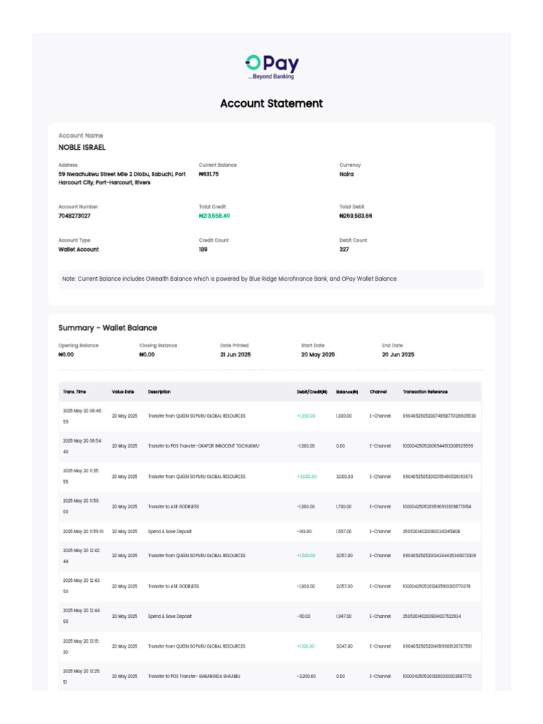
Task: Click the Credit Count value 189
Action: point(204,250)
